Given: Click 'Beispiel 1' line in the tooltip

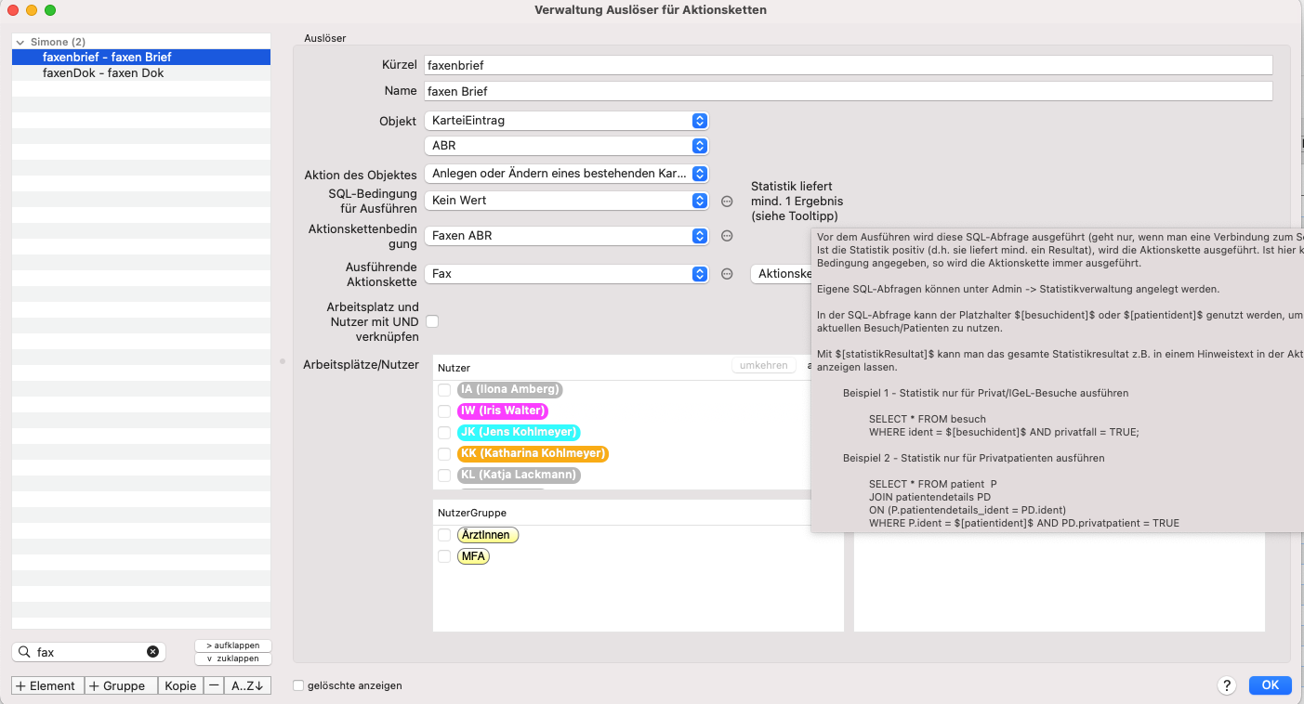Looking at the screenshot, I should [985, 393].
